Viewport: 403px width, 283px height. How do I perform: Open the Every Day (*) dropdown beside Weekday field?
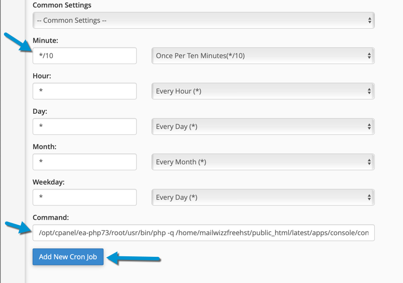point(263,197)
